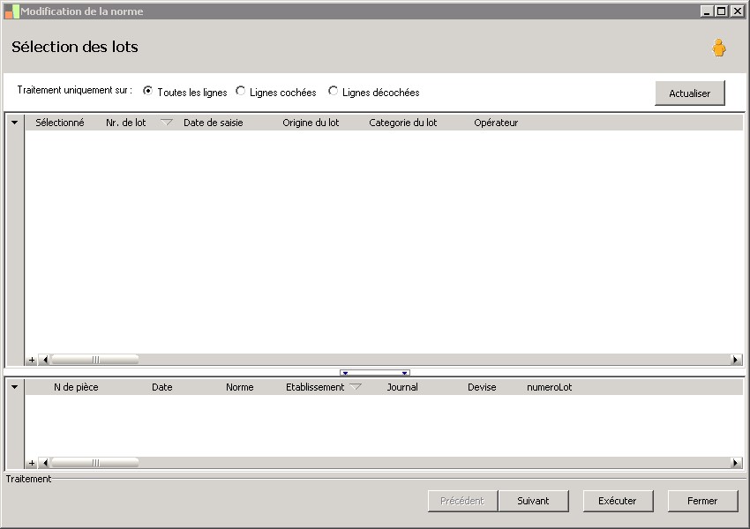Click the horizontal scrollbar thumb of the pièces grid

pyautogui.click(x=94, y=463)
